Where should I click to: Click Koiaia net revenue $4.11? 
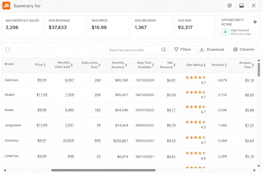[x=171, y=110]
